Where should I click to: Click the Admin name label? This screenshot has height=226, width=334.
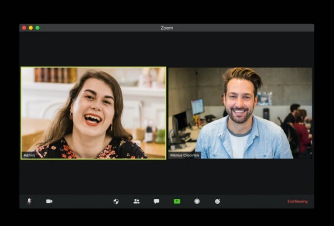point(29,155)
